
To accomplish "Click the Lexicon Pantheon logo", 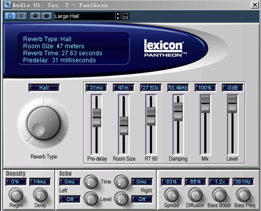I will [x=165, y=48].
